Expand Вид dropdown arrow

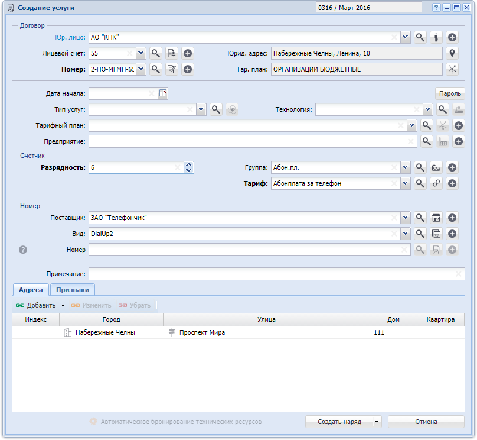pos(405,234)
